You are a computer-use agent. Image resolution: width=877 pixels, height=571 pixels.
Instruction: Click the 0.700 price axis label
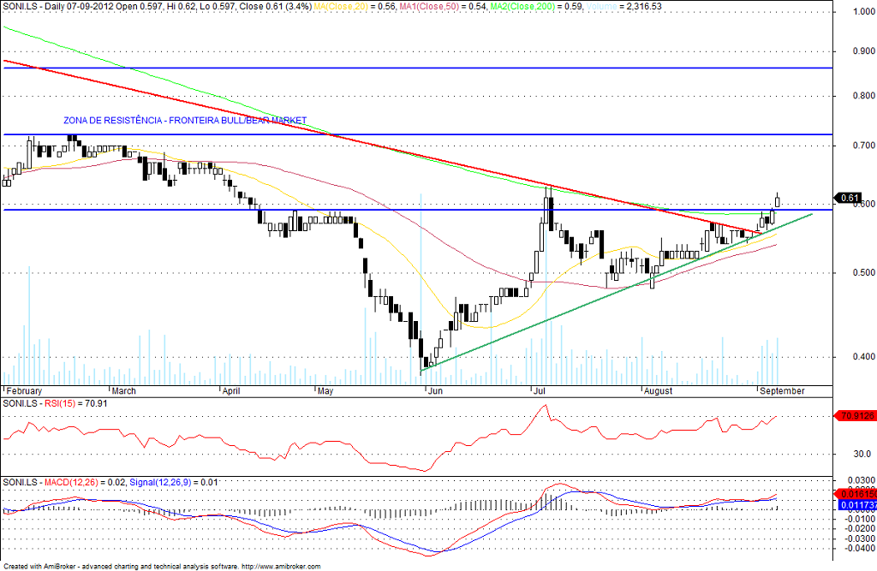tap(863, 146)
